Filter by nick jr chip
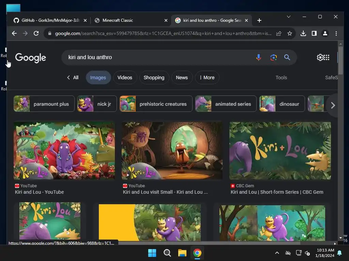The image size is (349, 261). click(x=97, y=104)
